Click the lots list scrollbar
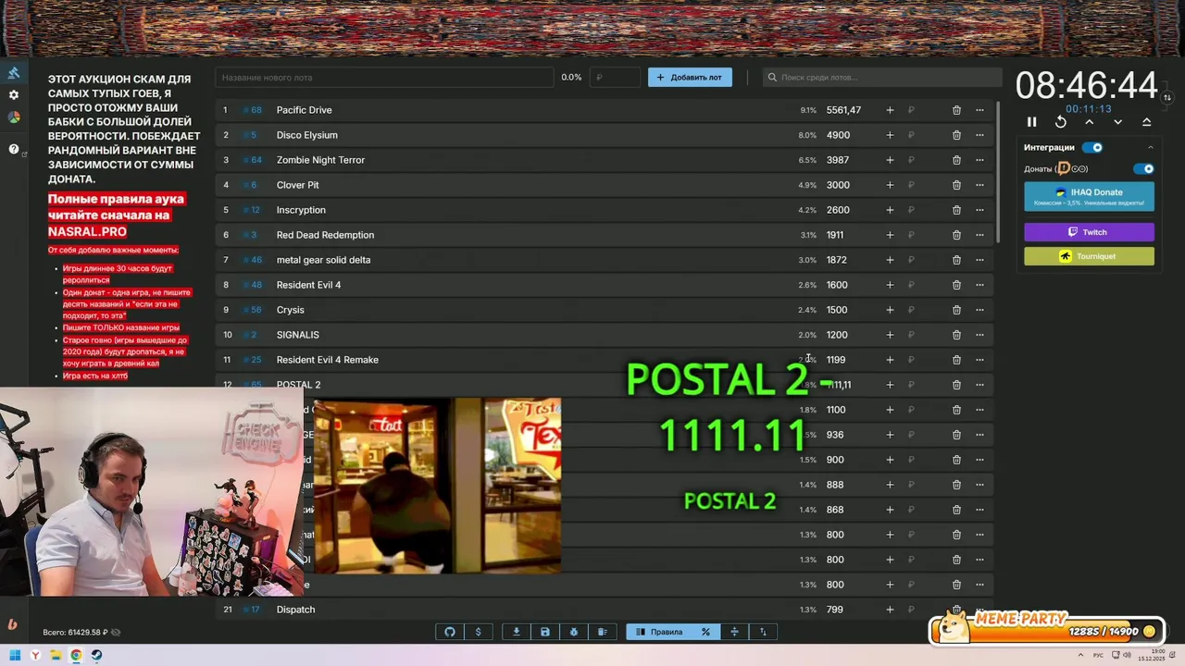1185x666 pixels. coord(998,173)
